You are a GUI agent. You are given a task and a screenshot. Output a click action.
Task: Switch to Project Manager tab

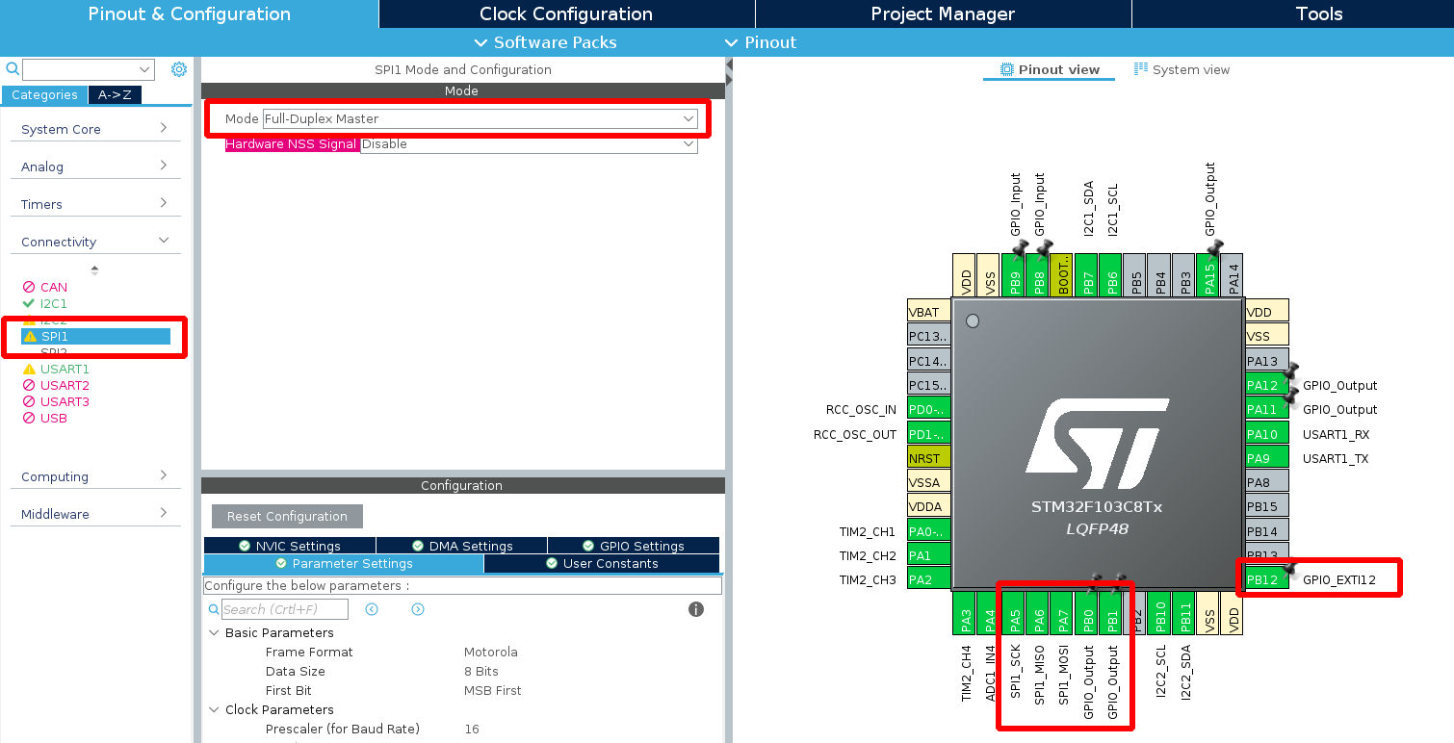pyautogui.click(x=943, y=13)
